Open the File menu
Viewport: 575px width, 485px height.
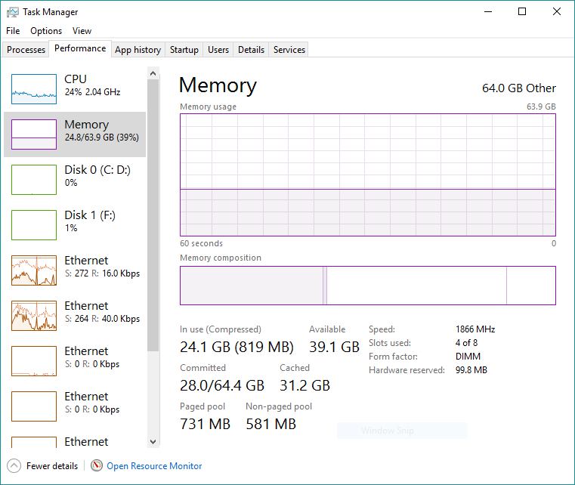13,31
